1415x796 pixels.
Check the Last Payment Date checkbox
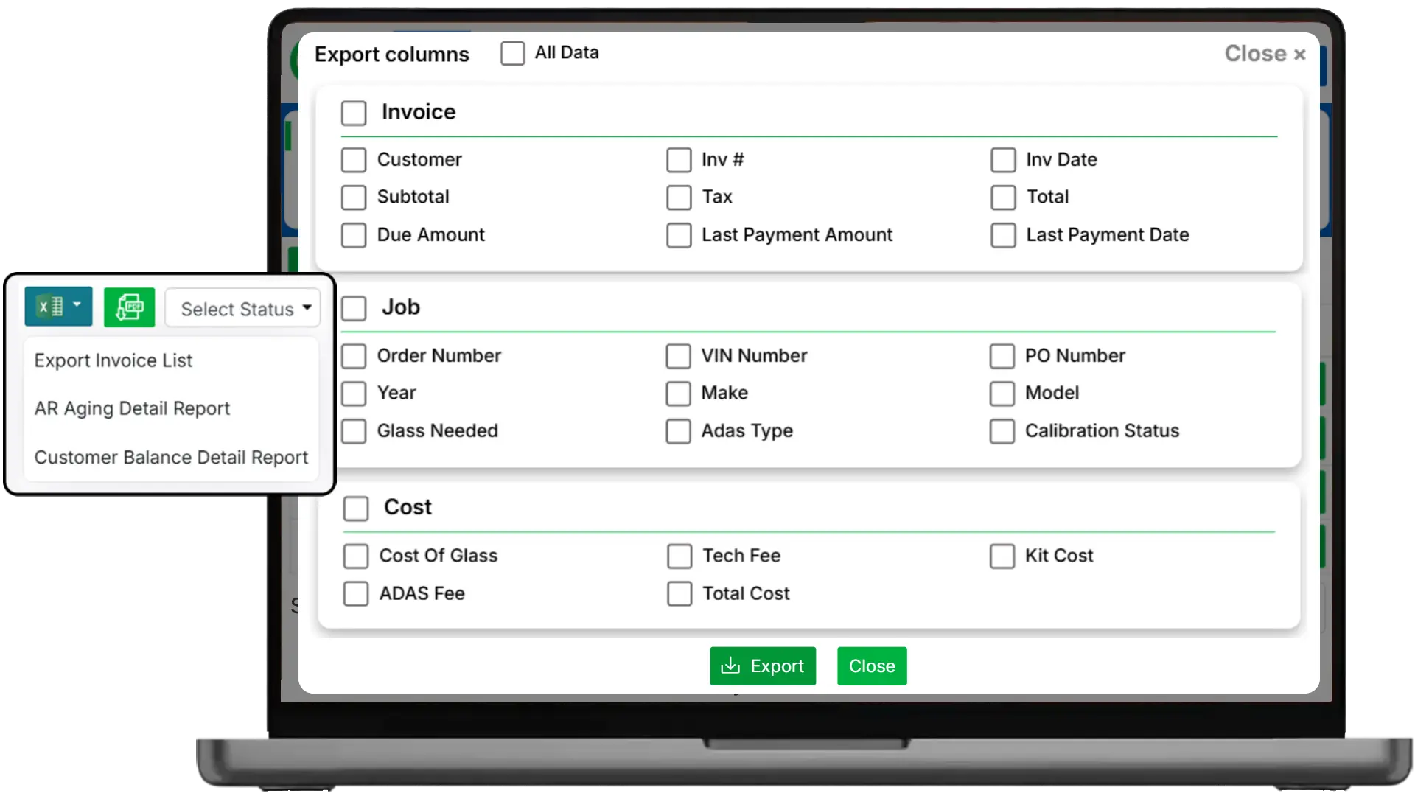[x=1003, y=235]
